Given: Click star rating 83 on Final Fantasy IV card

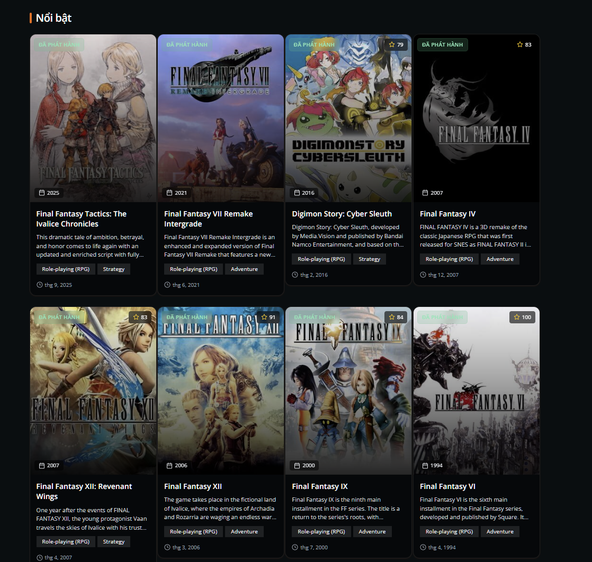Looking at the screenshot, I should 524,45.
